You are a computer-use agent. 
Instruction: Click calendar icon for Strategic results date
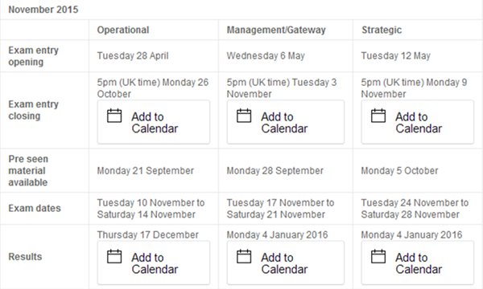point(378,256)
